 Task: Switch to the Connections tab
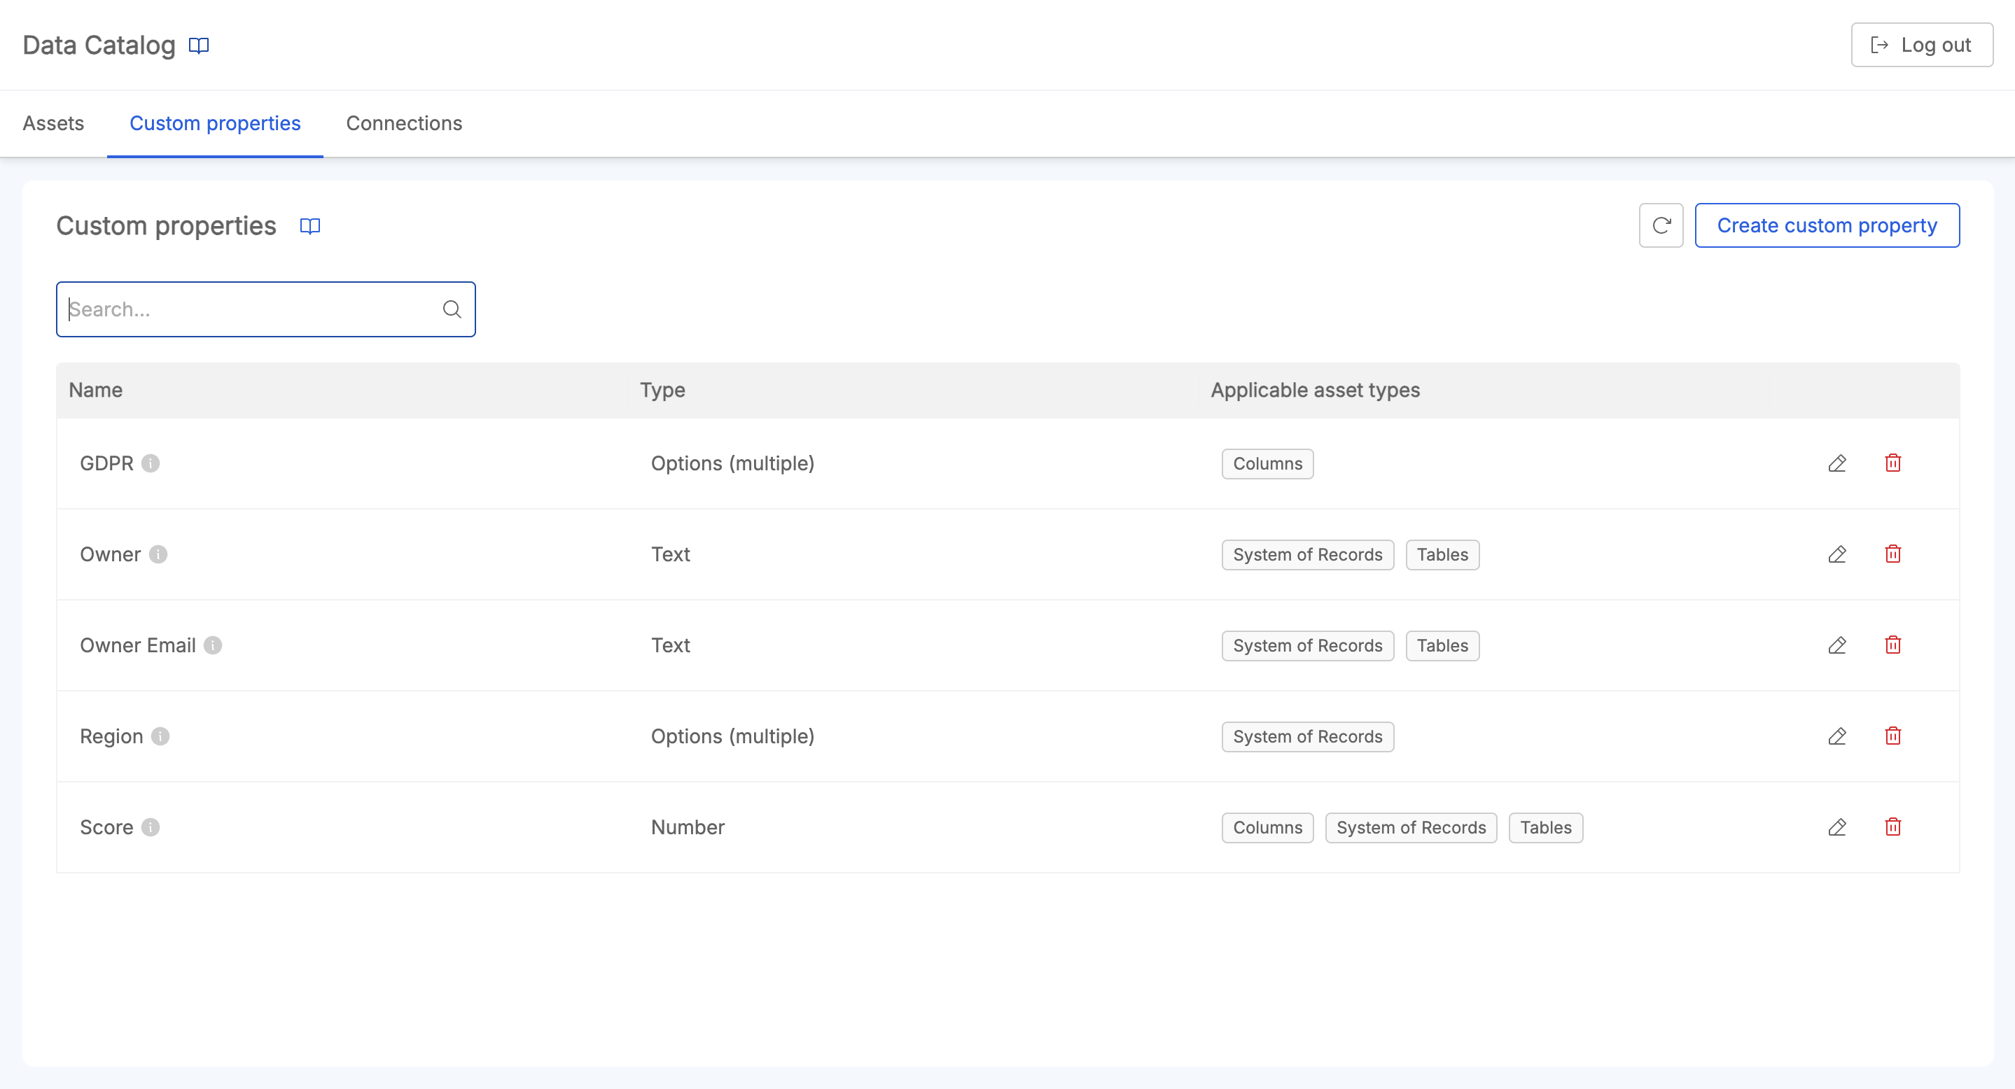(x=403, y=123)
